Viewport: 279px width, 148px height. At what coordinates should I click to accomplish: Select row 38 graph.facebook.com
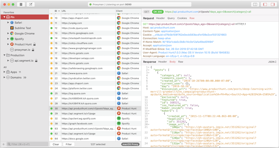point(95,124)
